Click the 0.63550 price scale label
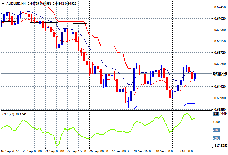Screen dimensions: 228x155 220,110
